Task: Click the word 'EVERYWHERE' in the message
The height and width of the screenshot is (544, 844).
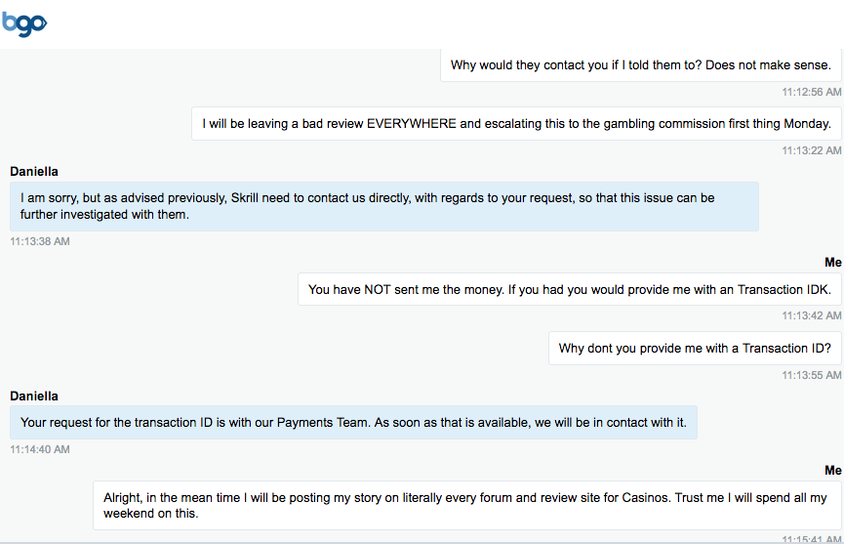Action: point(411,123)
